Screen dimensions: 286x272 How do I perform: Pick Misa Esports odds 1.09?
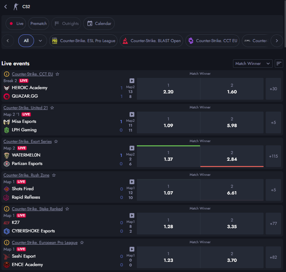point(168,122)
